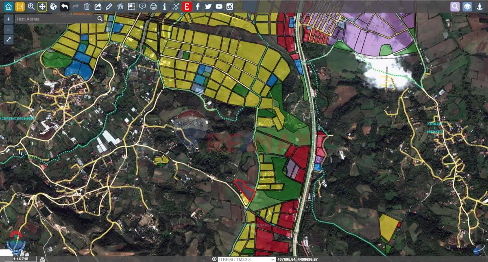Activate the street view person icon
The height and width of the screenshot is (262, 488).
479,7
